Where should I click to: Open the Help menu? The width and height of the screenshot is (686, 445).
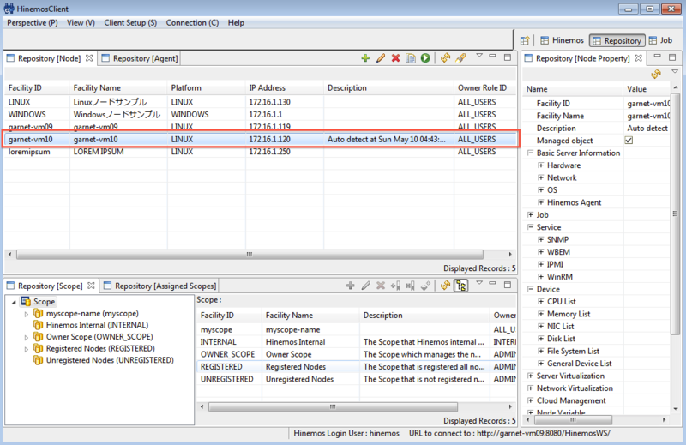236,23
